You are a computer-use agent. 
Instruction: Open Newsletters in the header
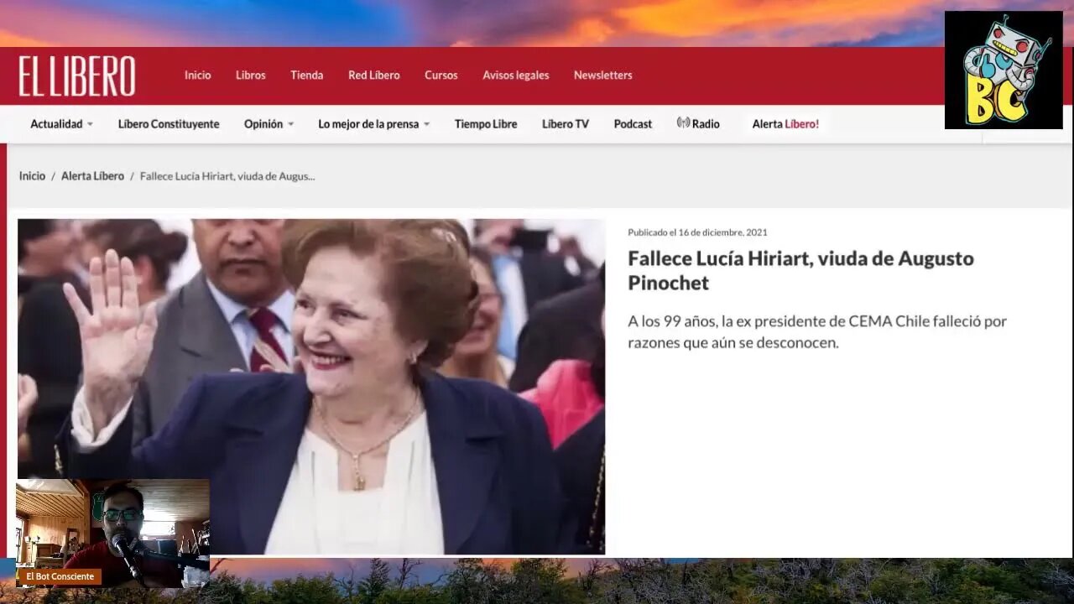(x=603, y=75)
